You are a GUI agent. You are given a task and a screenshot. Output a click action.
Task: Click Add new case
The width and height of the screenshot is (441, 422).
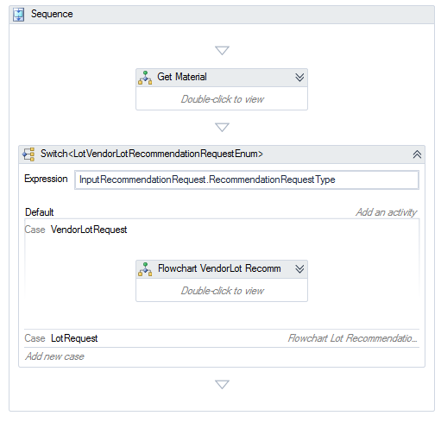(54, 356)
